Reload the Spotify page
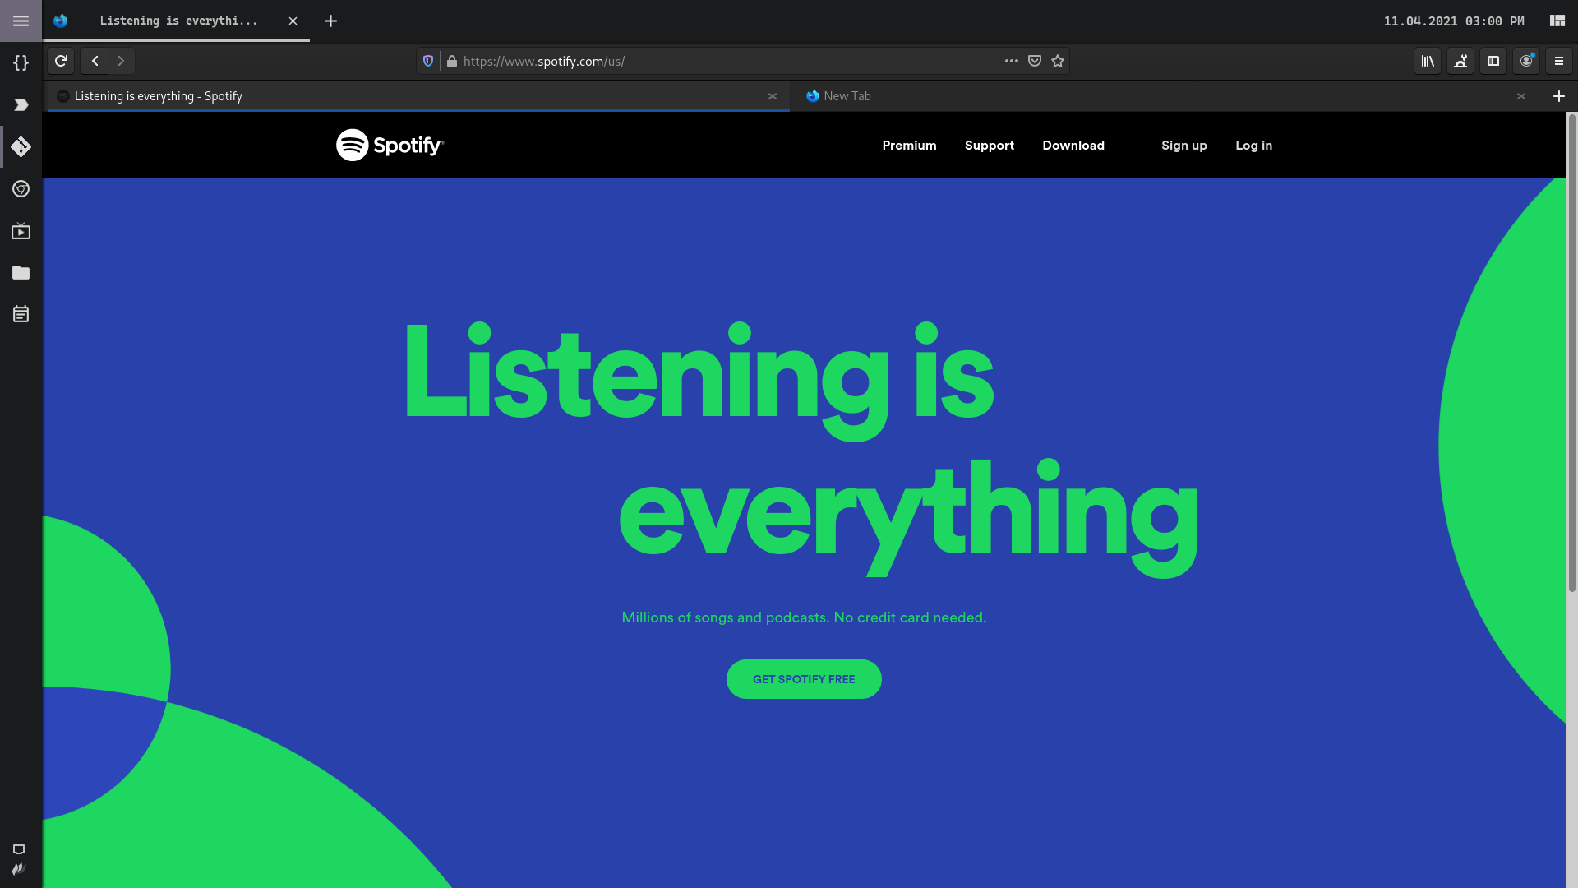The image size is (1578, 888). tap(61, 61)
